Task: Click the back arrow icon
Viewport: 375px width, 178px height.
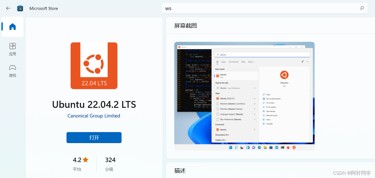Action: [x=8, y=8]
